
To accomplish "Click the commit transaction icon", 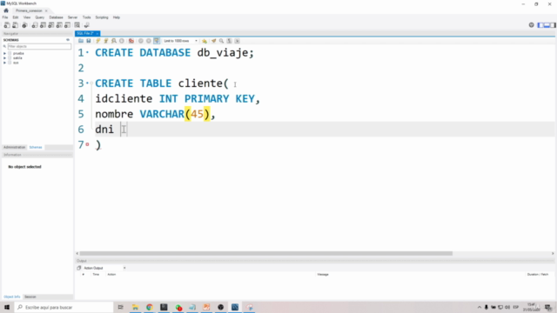I will [x=141, y=41].
